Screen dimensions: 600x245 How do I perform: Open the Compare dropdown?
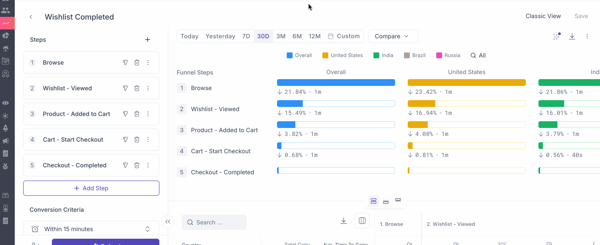(x=393, y=36)
